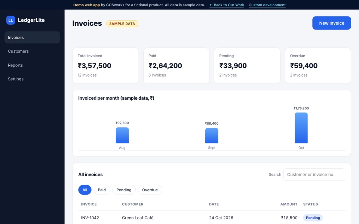Click the Total invoiced ₹3,57,500 value

point(95,66)
